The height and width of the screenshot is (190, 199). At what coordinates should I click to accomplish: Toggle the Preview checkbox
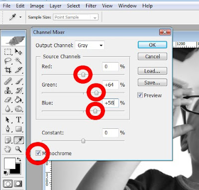140,95
